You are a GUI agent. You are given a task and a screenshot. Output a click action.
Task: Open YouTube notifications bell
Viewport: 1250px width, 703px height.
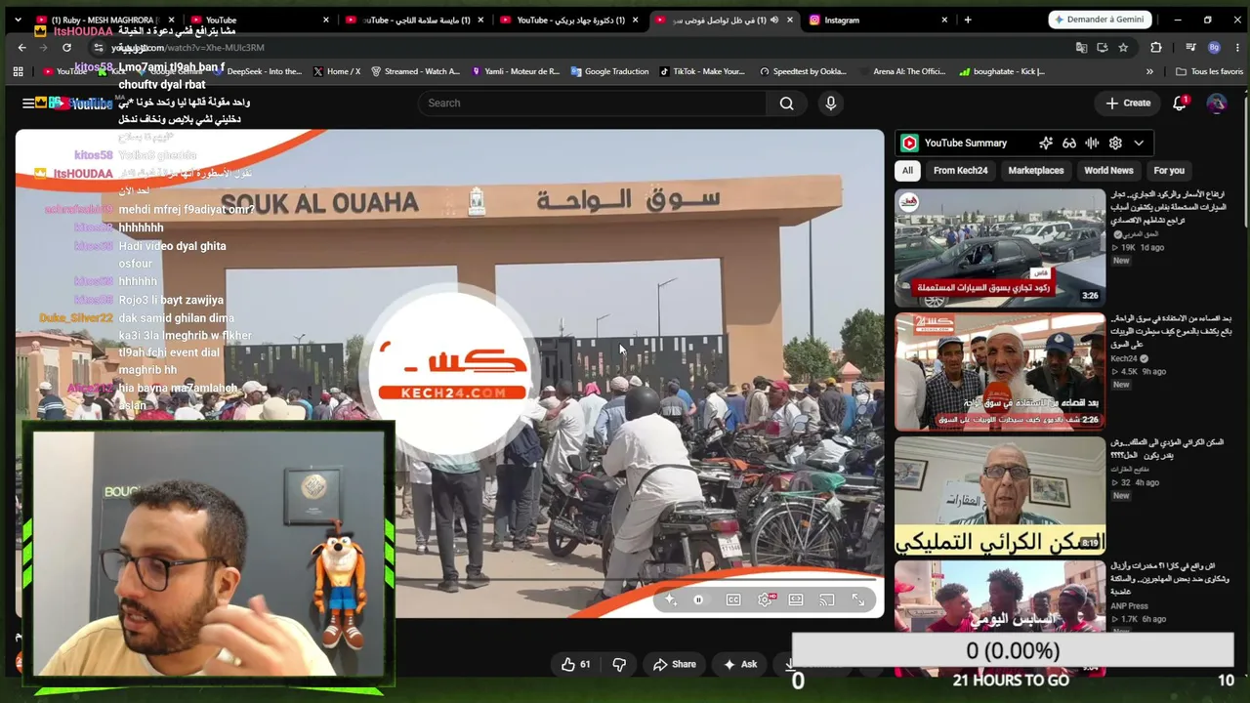coord(1180,103)
